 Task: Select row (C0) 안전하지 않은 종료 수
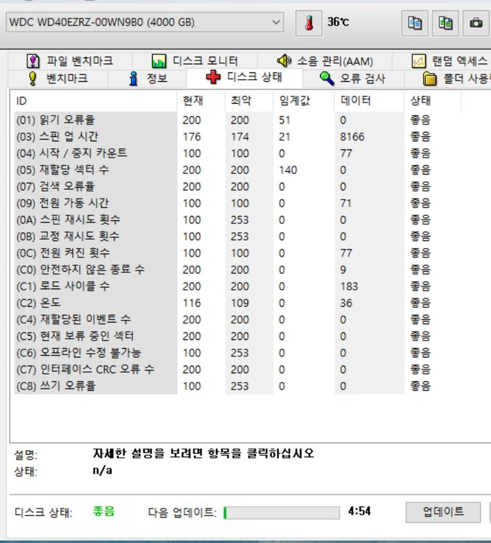[x=238, y=270]
